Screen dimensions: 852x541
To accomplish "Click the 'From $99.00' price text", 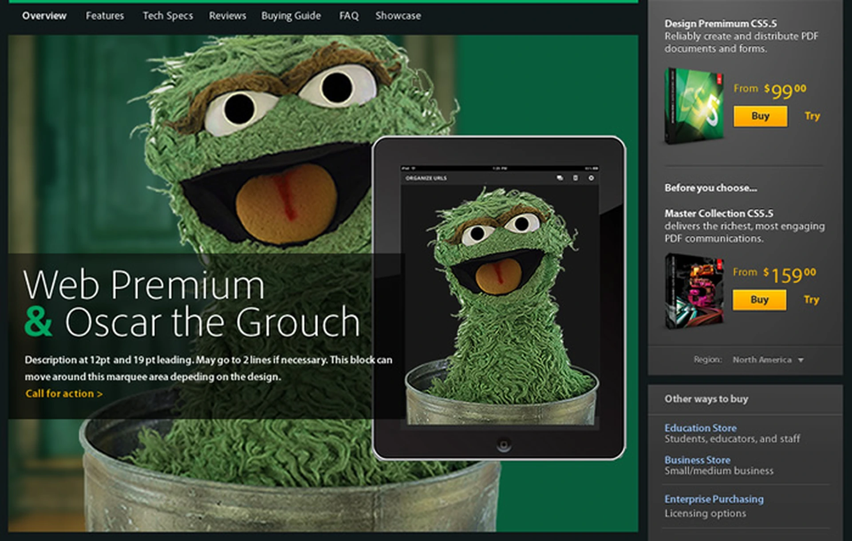I will 770,91.
